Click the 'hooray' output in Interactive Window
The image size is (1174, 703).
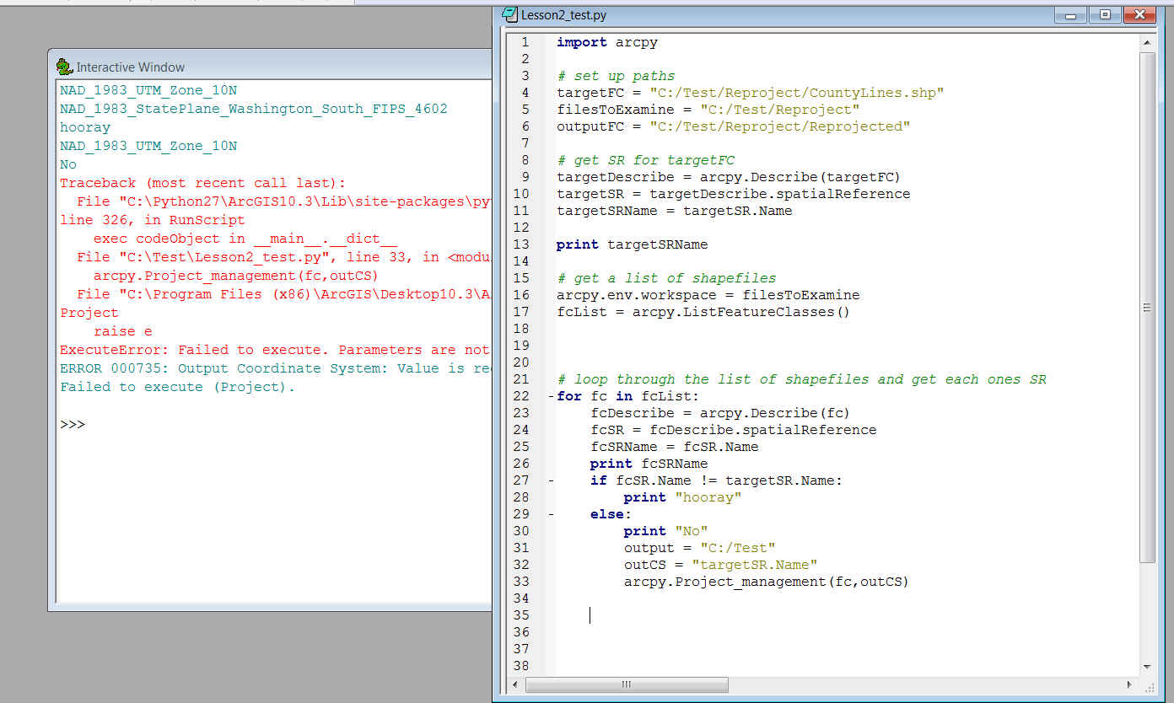coord(85,127)
